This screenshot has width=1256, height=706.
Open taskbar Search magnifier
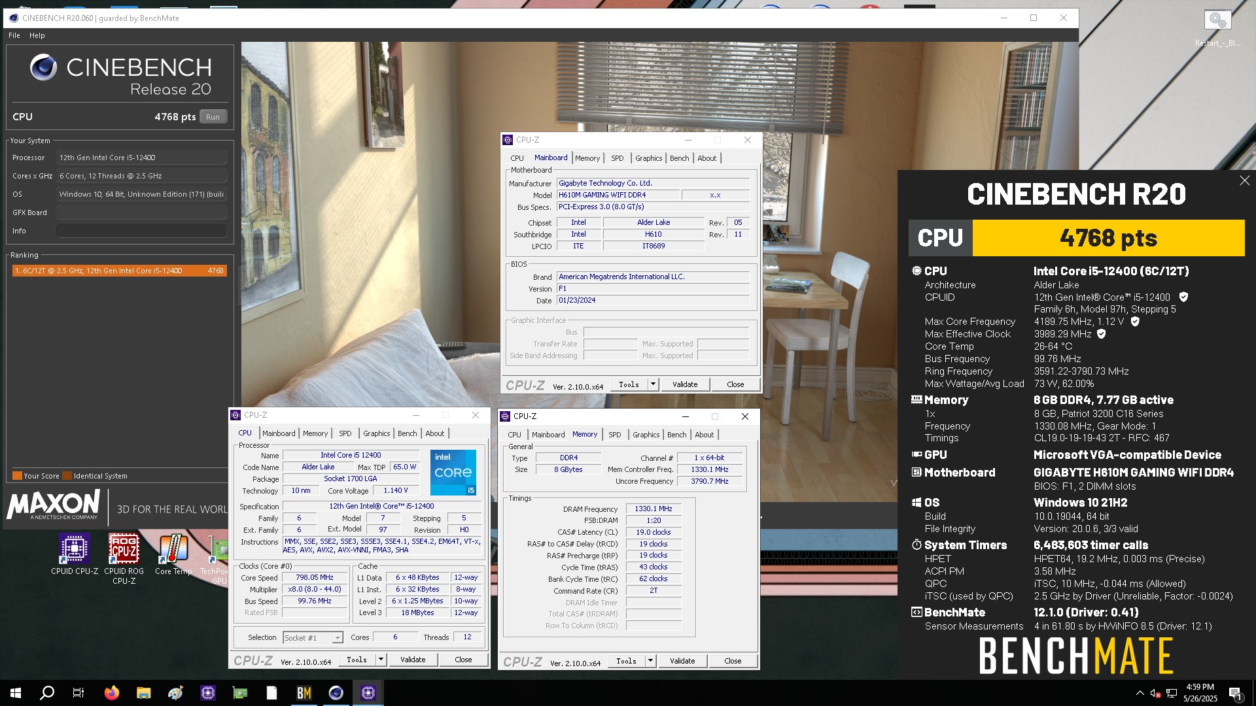point(47,693)
